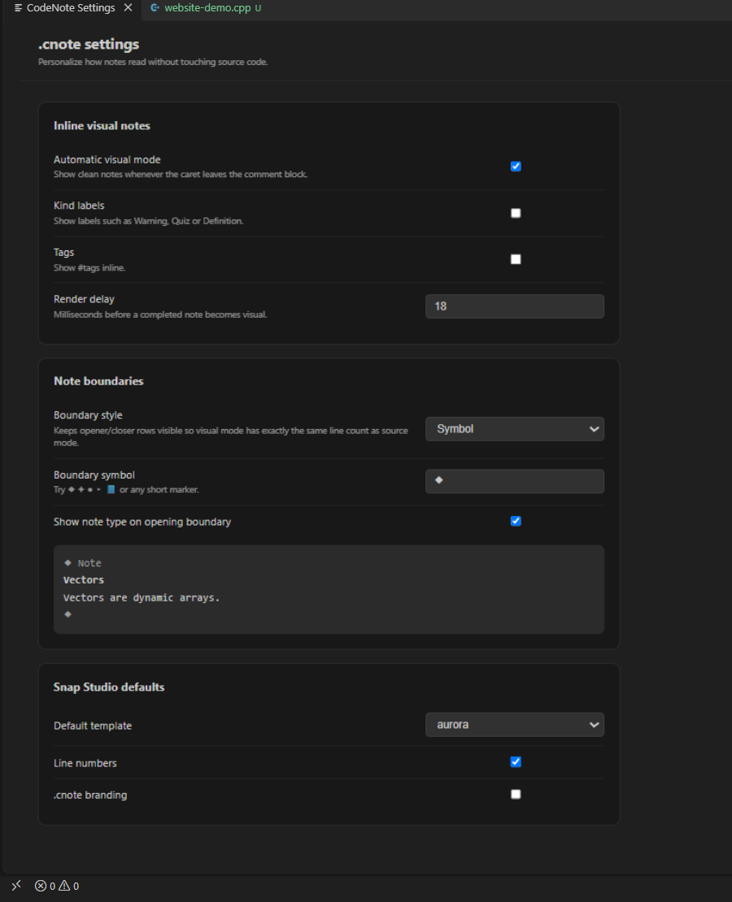Click the CodeNote Settings tab list icon
This screenshot has width=732, height=902.
point(18,8)
